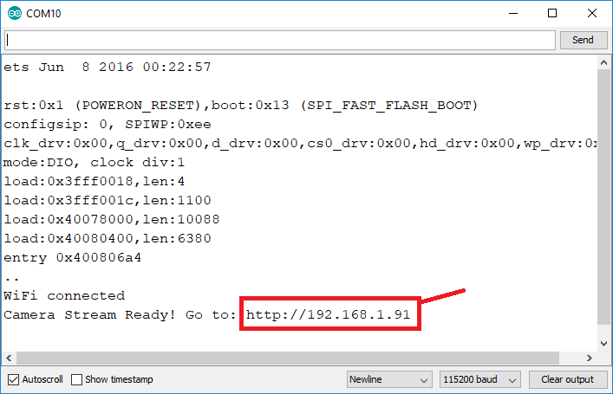Click the vertical scrollbar up arrow
613x394 pixels.
605,63
